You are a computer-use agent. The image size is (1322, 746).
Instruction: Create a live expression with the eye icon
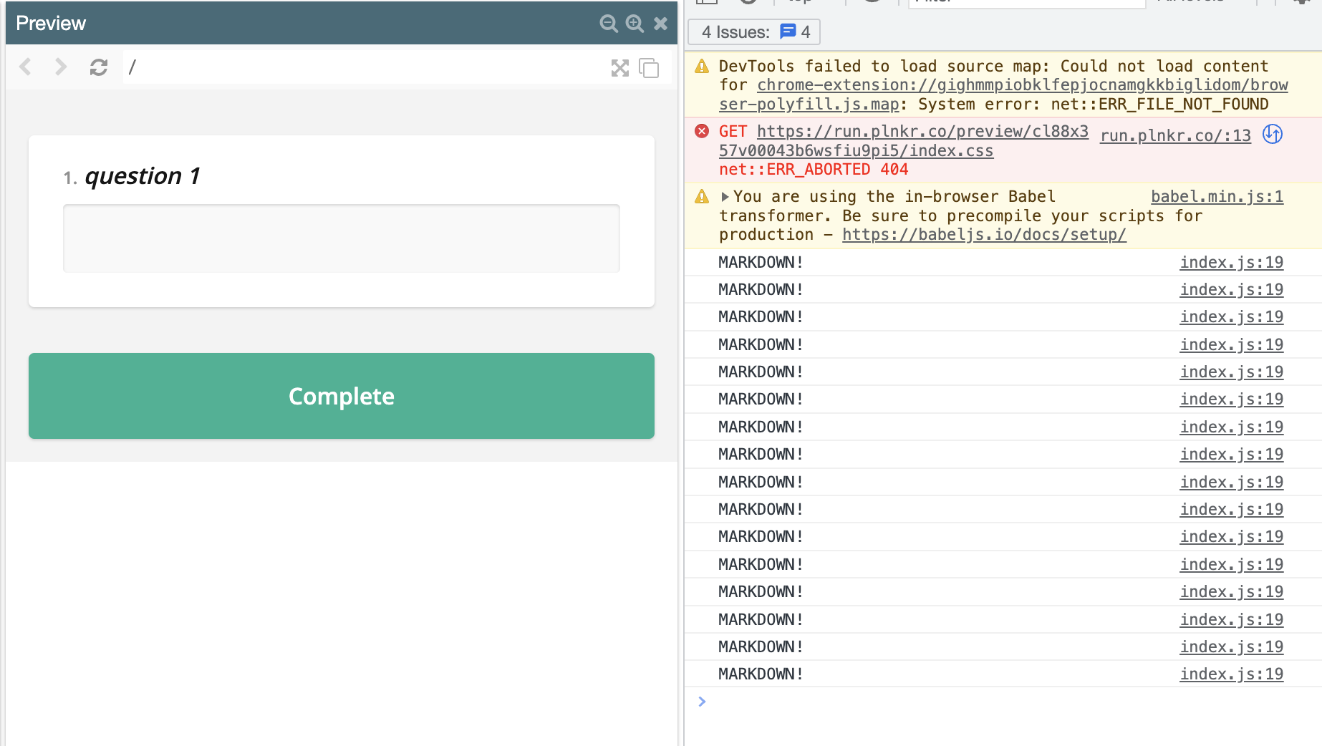click(872, 1)
